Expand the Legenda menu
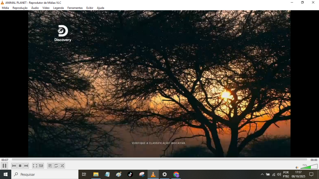The image size is (319, 179). (58, 8)
